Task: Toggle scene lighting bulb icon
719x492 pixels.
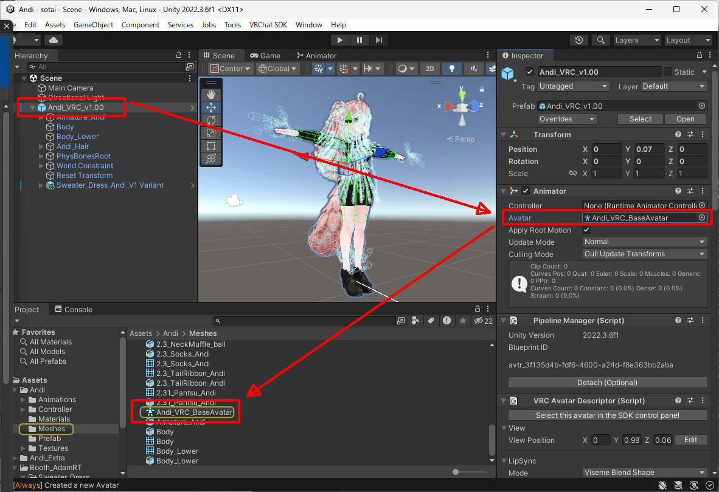Action: coord(452,69)
